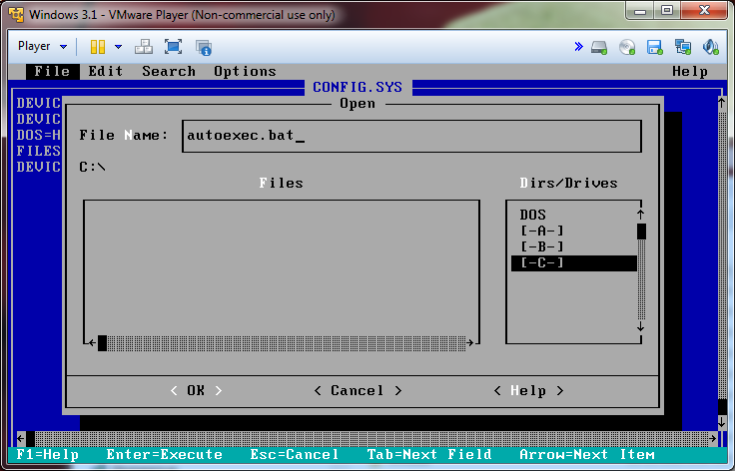
Task: Click Send Ctrl+Alt+Del toolbar icon
Action: tap(144, 47)
